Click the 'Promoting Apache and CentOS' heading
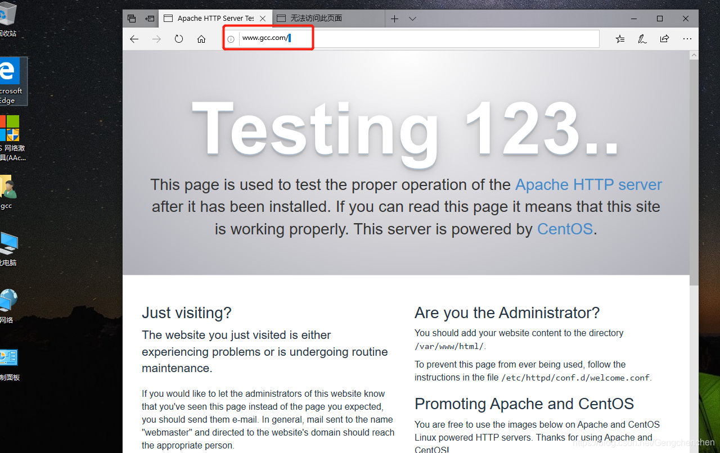 click(524, 404)
